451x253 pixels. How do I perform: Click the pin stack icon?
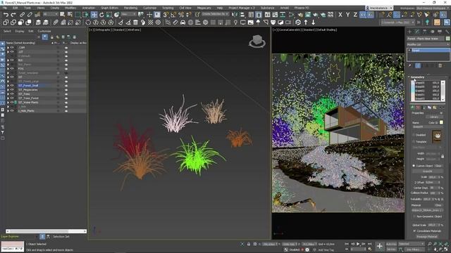[410, 65]
